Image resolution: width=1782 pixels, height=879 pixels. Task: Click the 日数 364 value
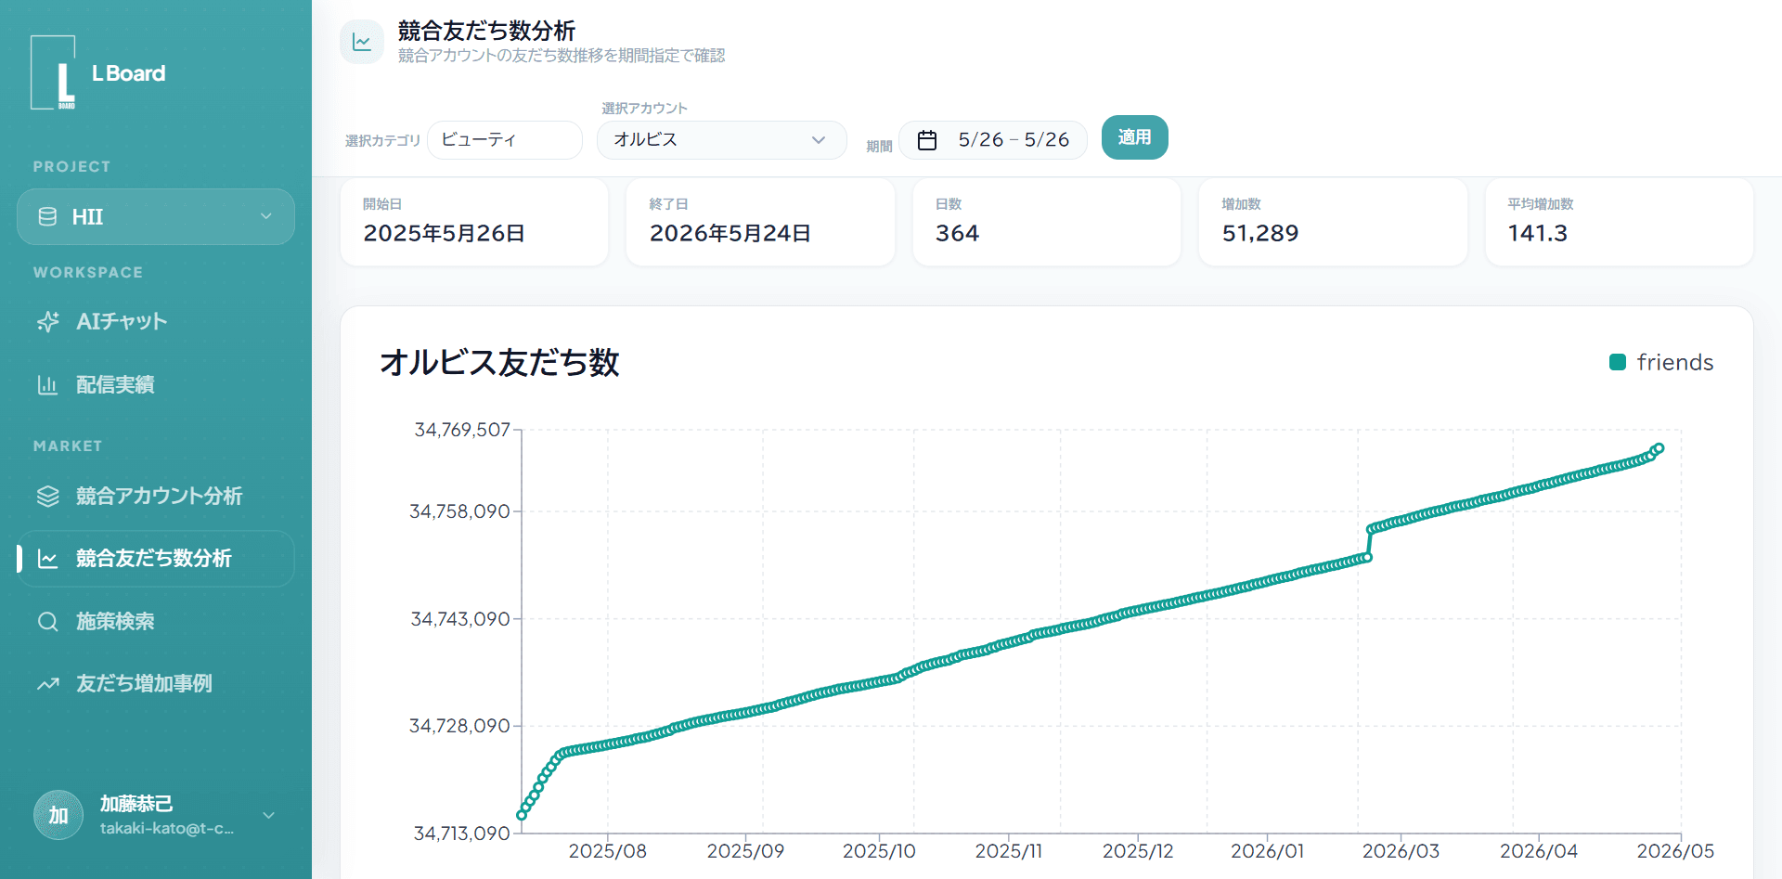[957, 233]
